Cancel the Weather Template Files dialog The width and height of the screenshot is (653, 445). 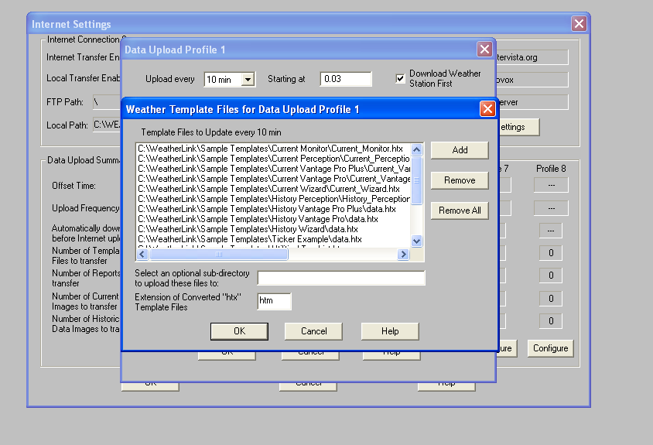click(313, 331)
